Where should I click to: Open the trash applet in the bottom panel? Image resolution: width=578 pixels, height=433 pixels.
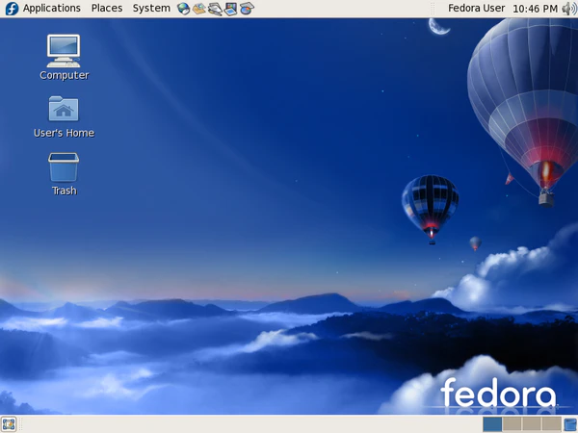coord(569,424)
